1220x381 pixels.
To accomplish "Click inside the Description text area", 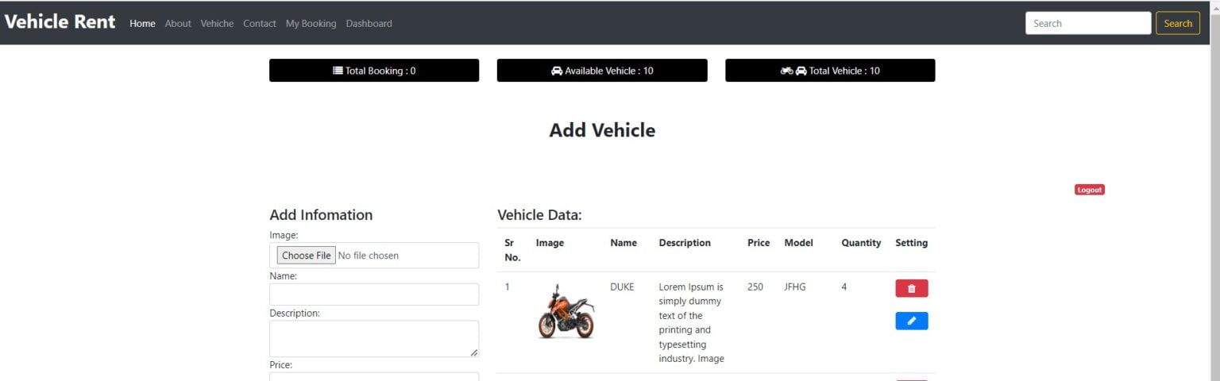I will click(374, 339).
